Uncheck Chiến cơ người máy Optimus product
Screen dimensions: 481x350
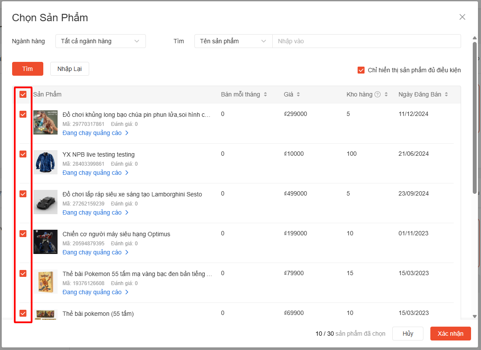point(23,234)
